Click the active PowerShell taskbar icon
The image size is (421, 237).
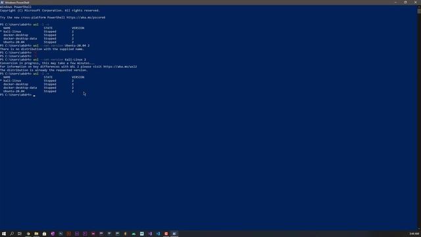pos(174,234)
